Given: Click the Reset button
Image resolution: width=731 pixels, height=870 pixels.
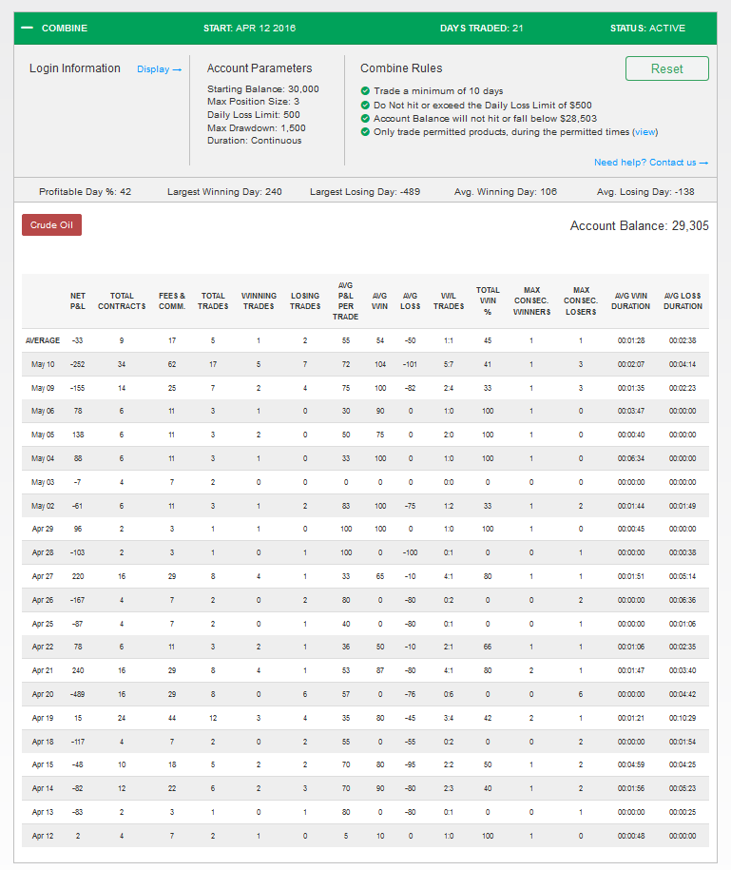Looking at the screenshot, I should [x=666, y=68].
